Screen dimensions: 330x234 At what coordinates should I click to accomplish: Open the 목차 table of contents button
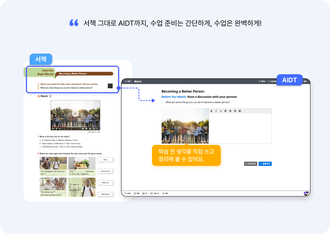[128, 82]
